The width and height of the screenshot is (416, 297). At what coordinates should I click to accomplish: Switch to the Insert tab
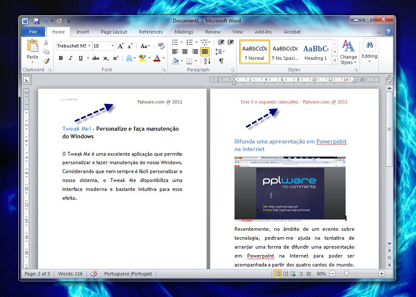(83, 32)
